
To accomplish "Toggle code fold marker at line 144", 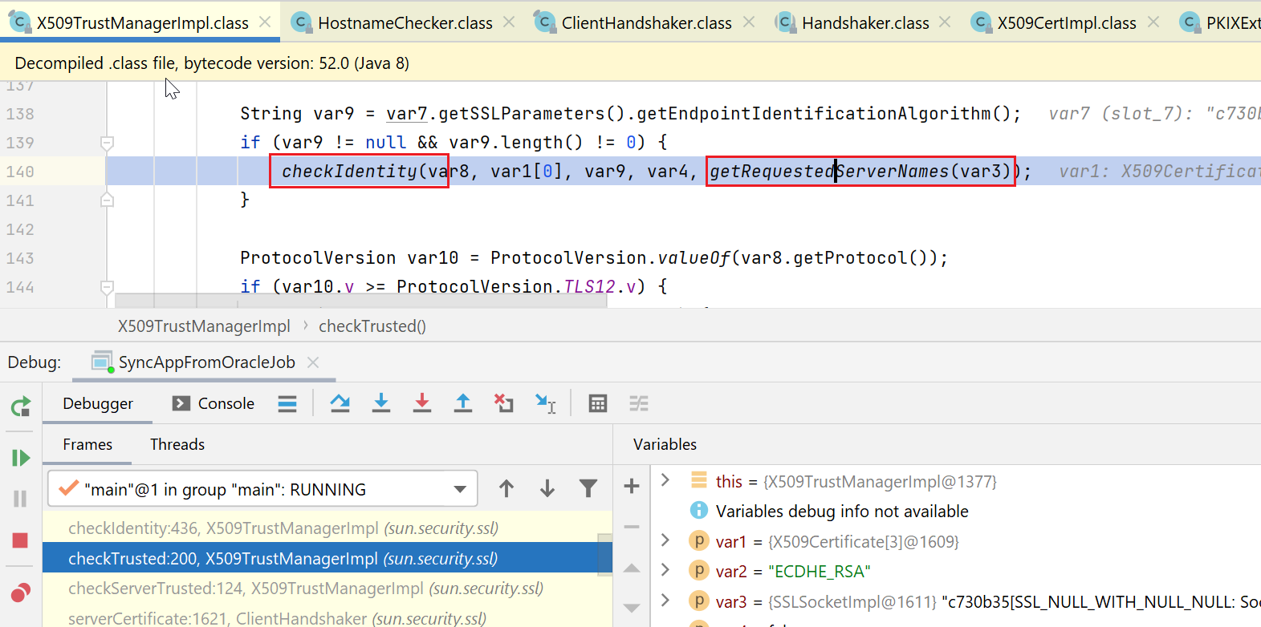I will click(x=107, y=287).
